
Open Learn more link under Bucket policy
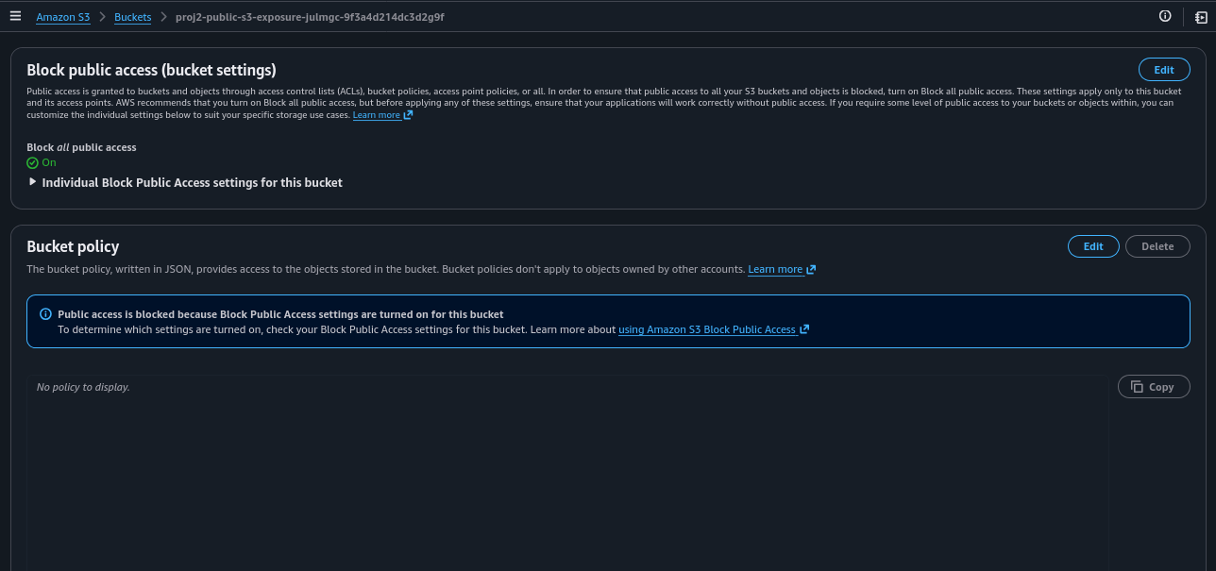tap(775, 270)
